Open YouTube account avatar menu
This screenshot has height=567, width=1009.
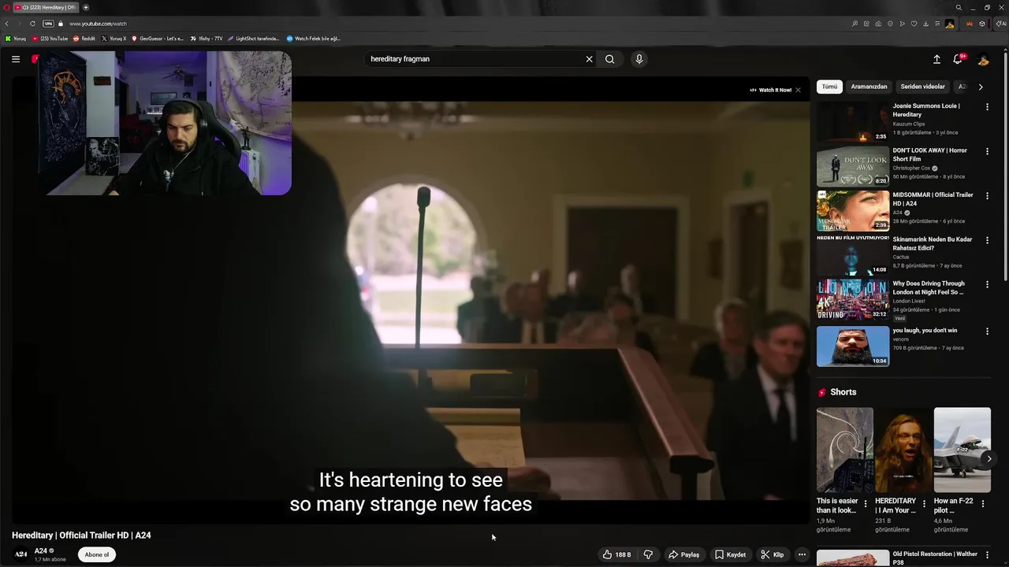coord(983,59)
